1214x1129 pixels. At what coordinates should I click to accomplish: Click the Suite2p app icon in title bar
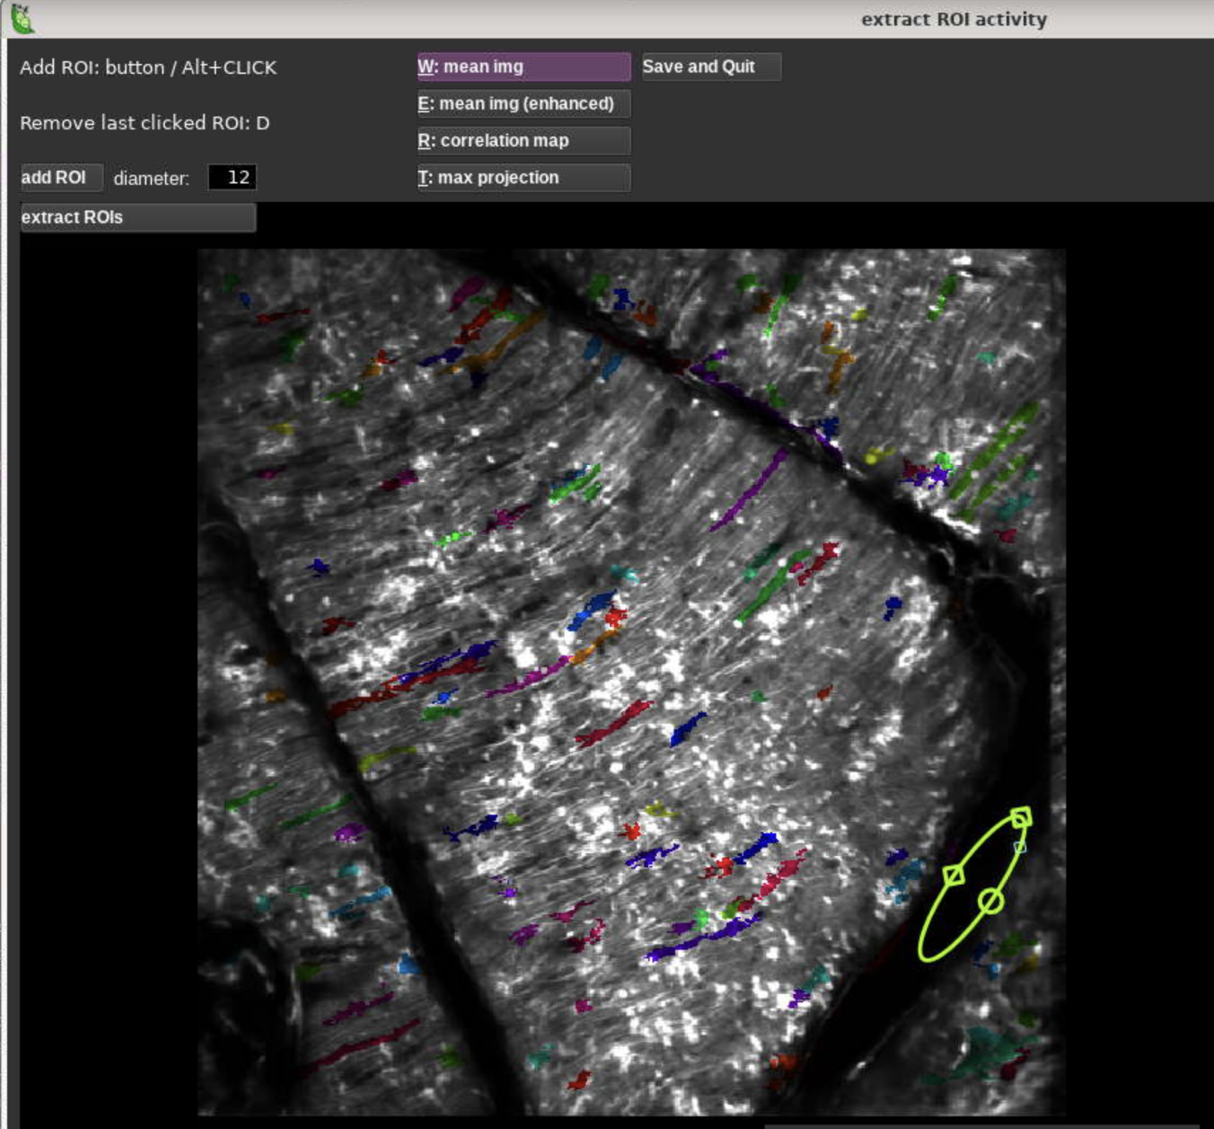[x=22, y=18]
